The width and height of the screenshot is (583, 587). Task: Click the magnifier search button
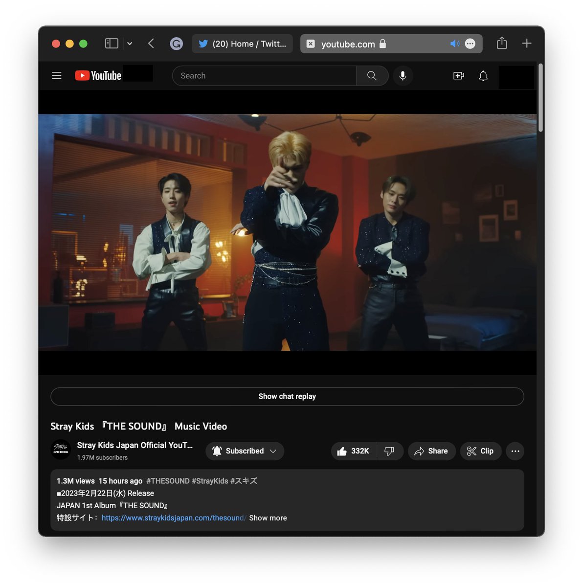[x=372, y=76]
